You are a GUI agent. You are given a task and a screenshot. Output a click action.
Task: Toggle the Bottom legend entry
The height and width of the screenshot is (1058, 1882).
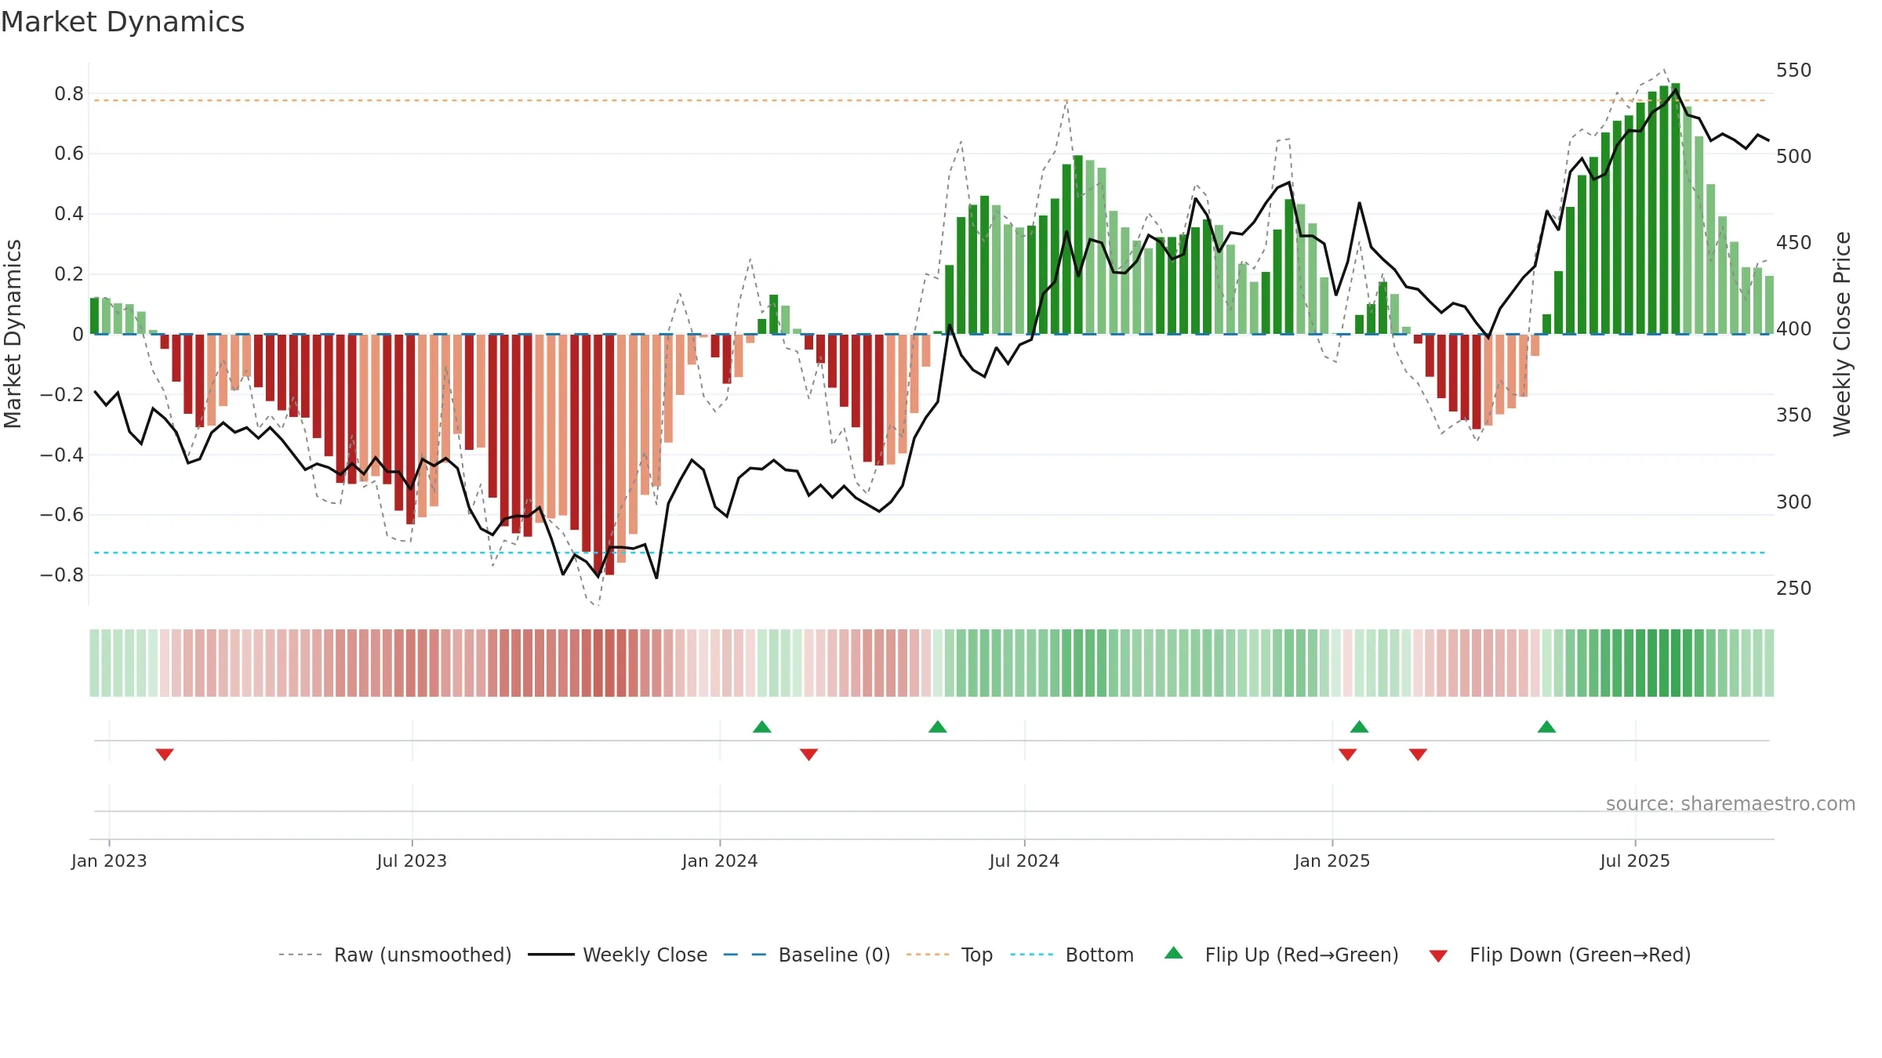(x=1099, y=955)
